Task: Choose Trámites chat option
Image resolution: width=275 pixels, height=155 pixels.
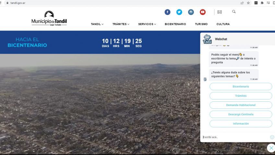Action: coord(241,96)
